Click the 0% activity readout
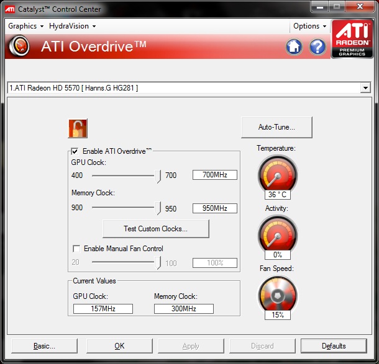379x364 pixels. [x=278, y=255]
